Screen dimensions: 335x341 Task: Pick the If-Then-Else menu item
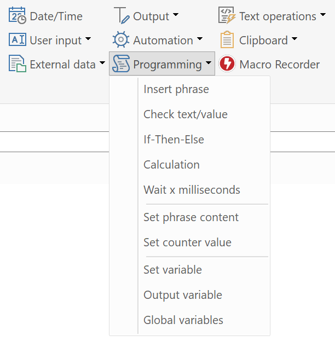coord(190,140)
